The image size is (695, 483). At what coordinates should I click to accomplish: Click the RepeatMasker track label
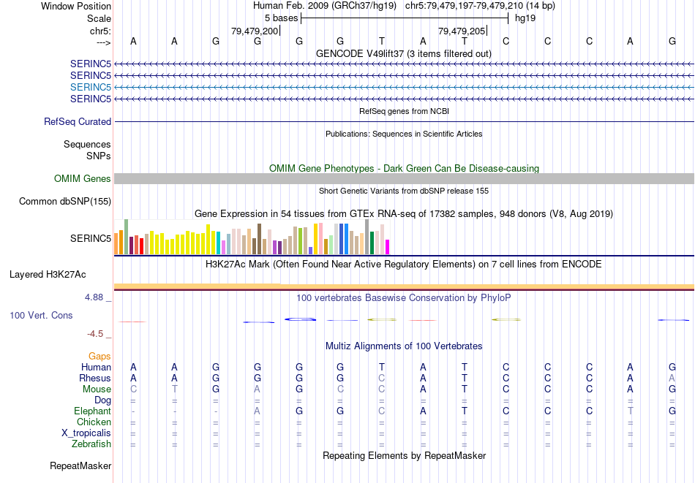(x=80, y=465)
